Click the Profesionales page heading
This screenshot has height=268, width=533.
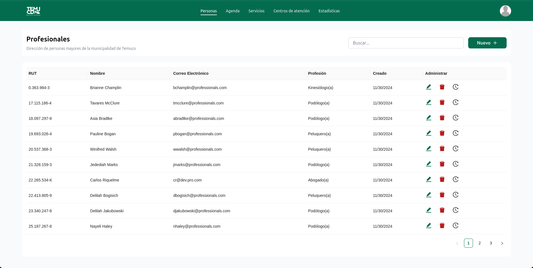point(48,39)
